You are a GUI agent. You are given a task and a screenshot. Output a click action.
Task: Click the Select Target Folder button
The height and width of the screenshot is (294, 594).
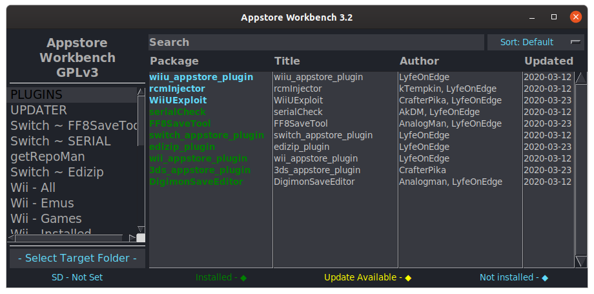77,258
